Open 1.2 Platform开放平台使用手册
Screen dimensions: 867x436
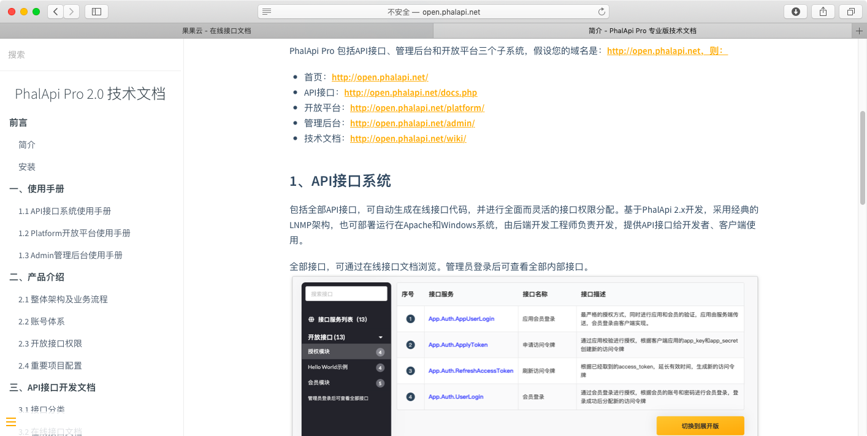(74, 233)
